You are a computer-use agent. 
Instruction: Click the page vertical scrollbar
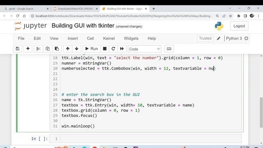pos(261,112)
